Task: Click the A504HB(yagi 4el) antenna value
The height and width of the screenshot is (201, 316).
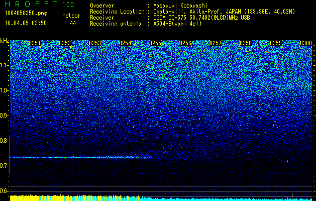Action: (177, 24)
